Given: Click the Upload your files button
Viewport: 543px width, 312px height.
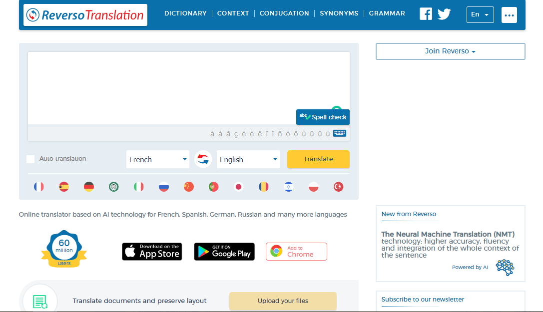Looking at the screenshot, I should coord(283,301).
